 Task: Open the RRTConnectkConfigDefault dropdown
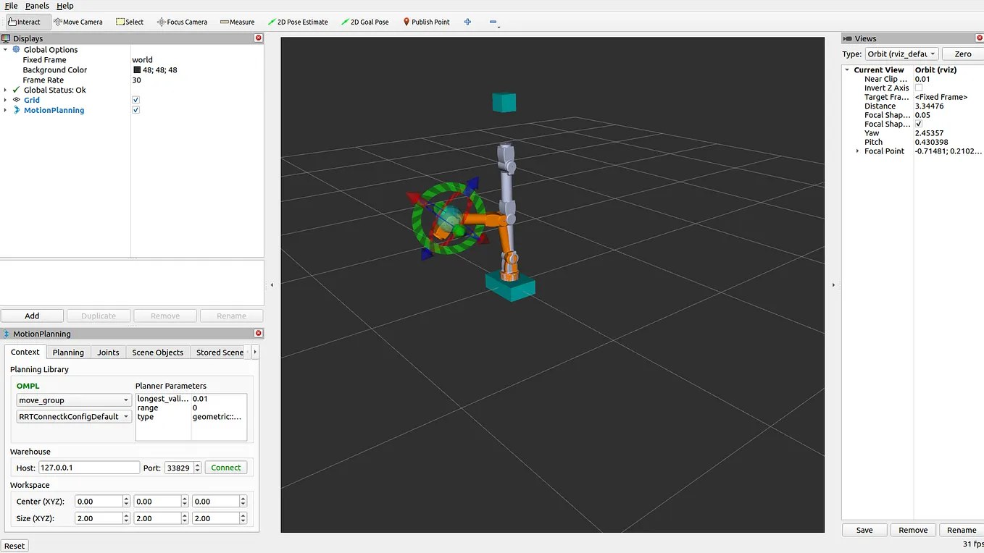pos(74,417)
